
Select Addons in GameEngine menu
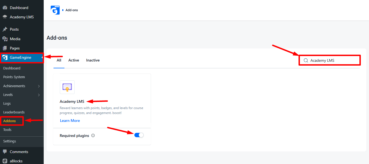10,121
